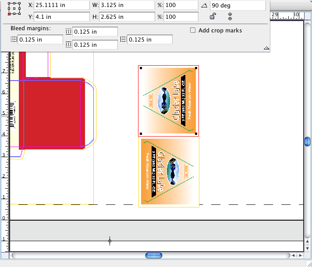Toggle the lock proportions padlock icon
Screen dimensions: 312x267
(213, 16)
